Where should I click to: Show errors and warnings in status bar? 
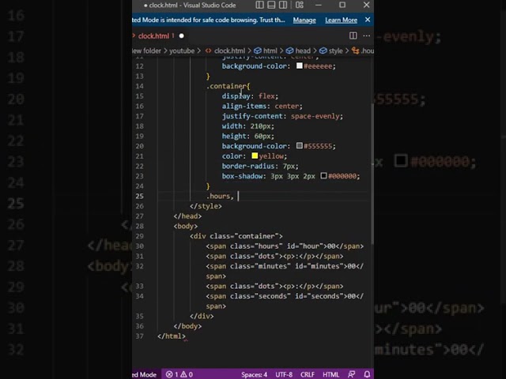pyautogui.click(x=179, y=374)
